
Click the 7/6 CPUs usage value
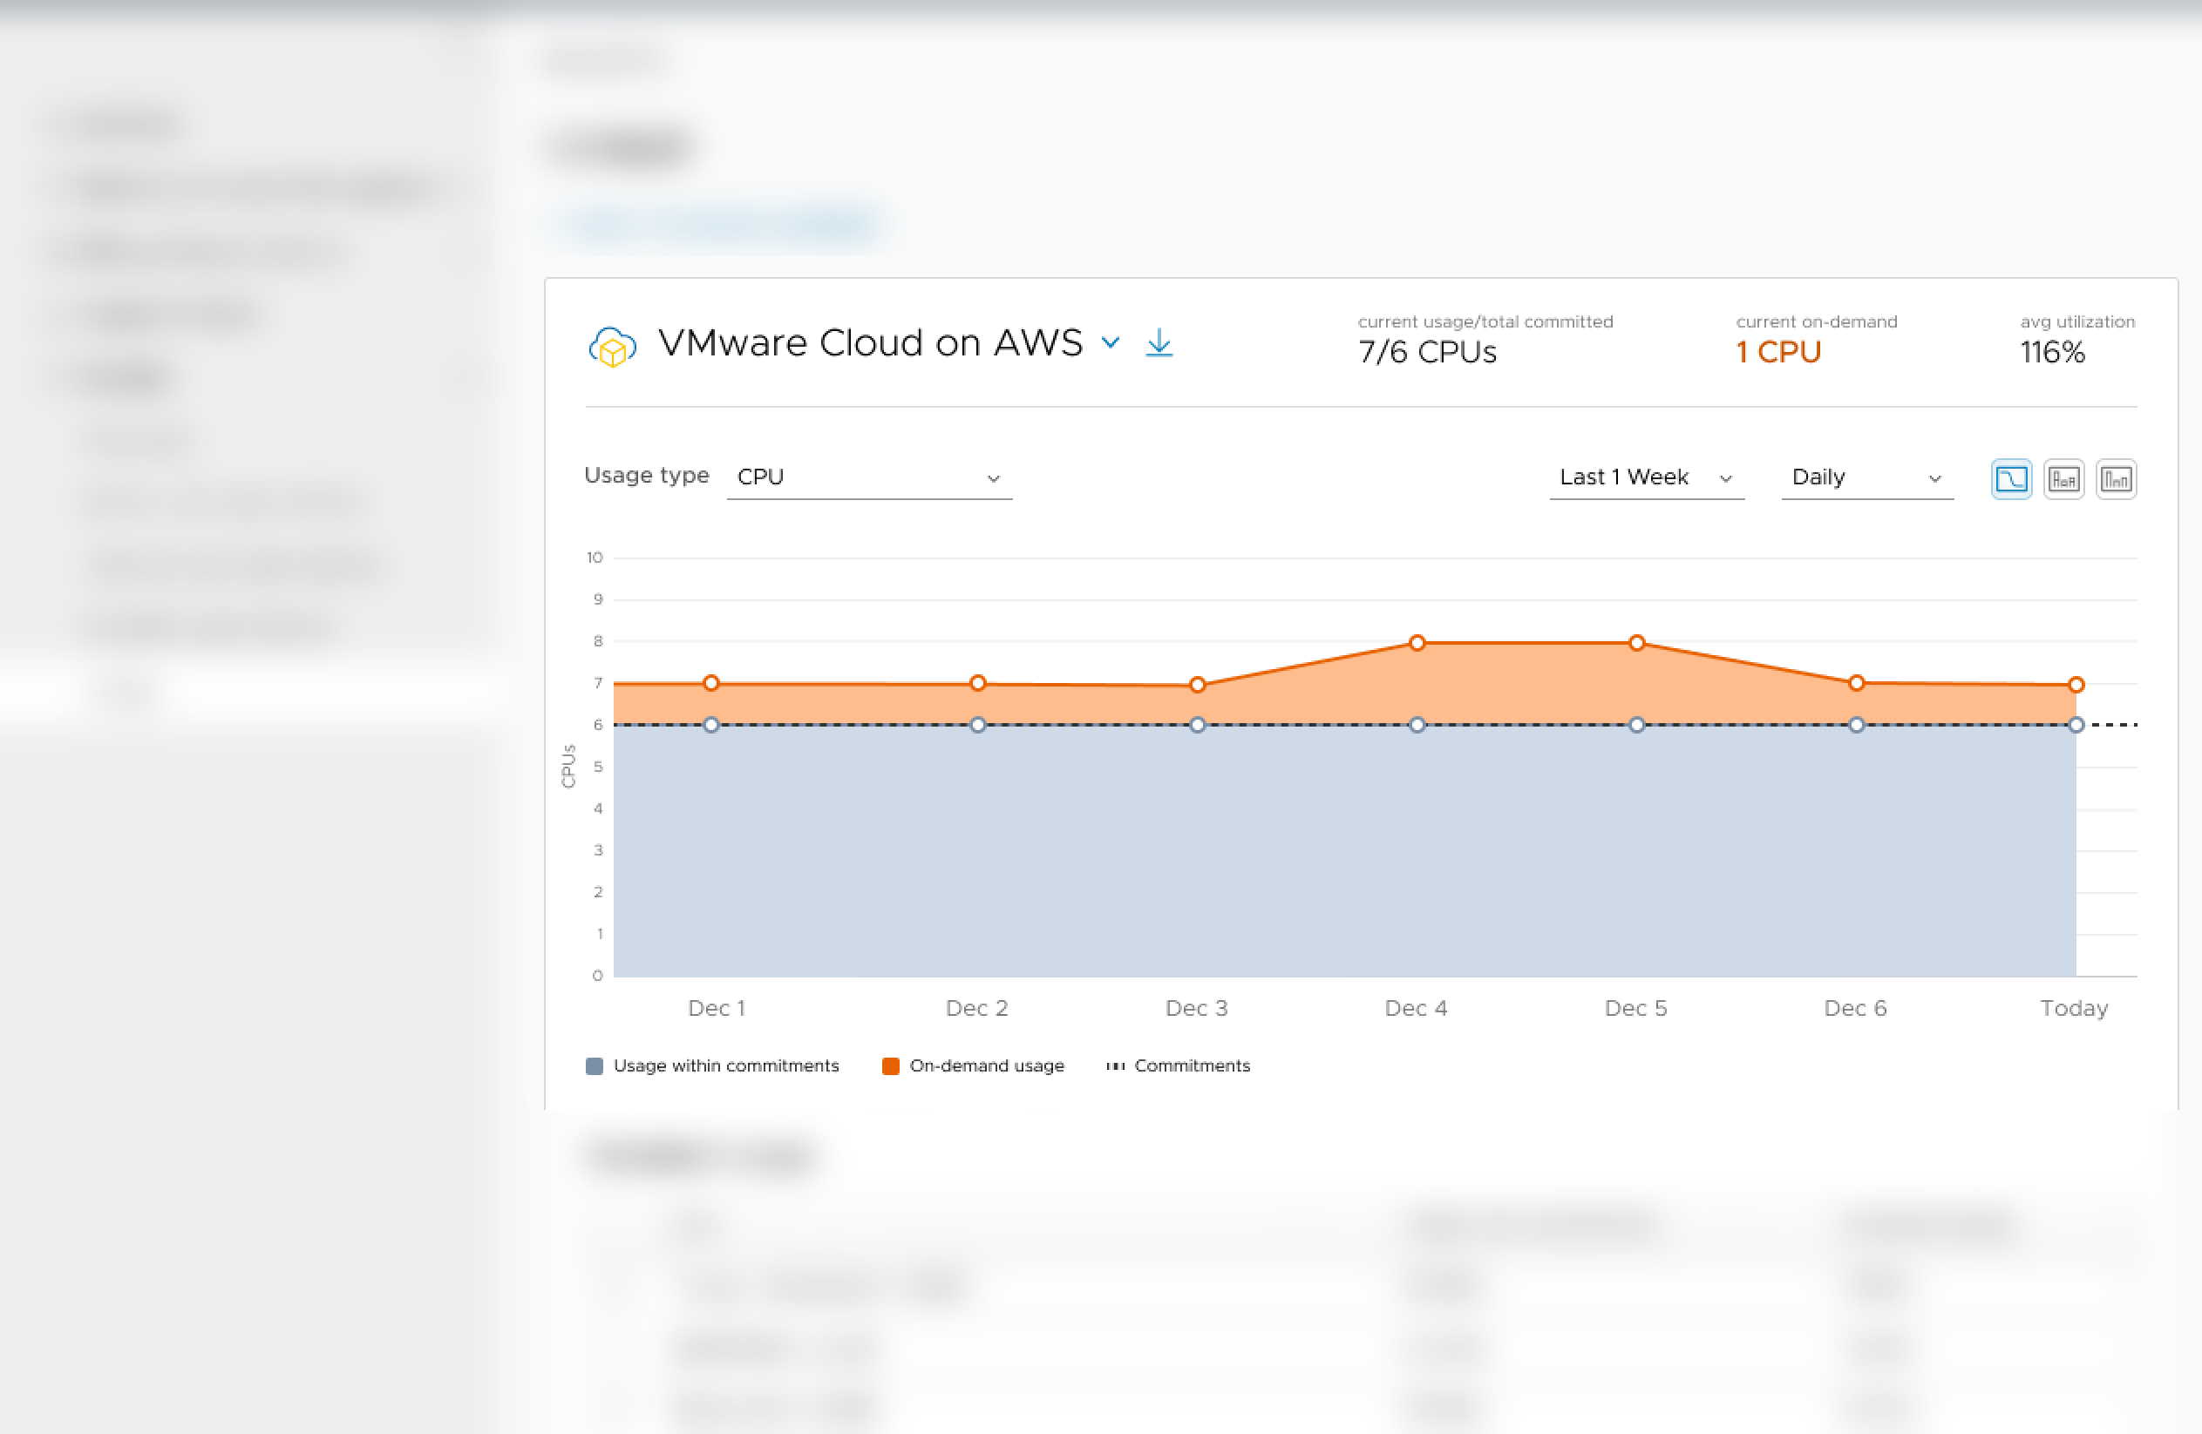(1428, 352)
